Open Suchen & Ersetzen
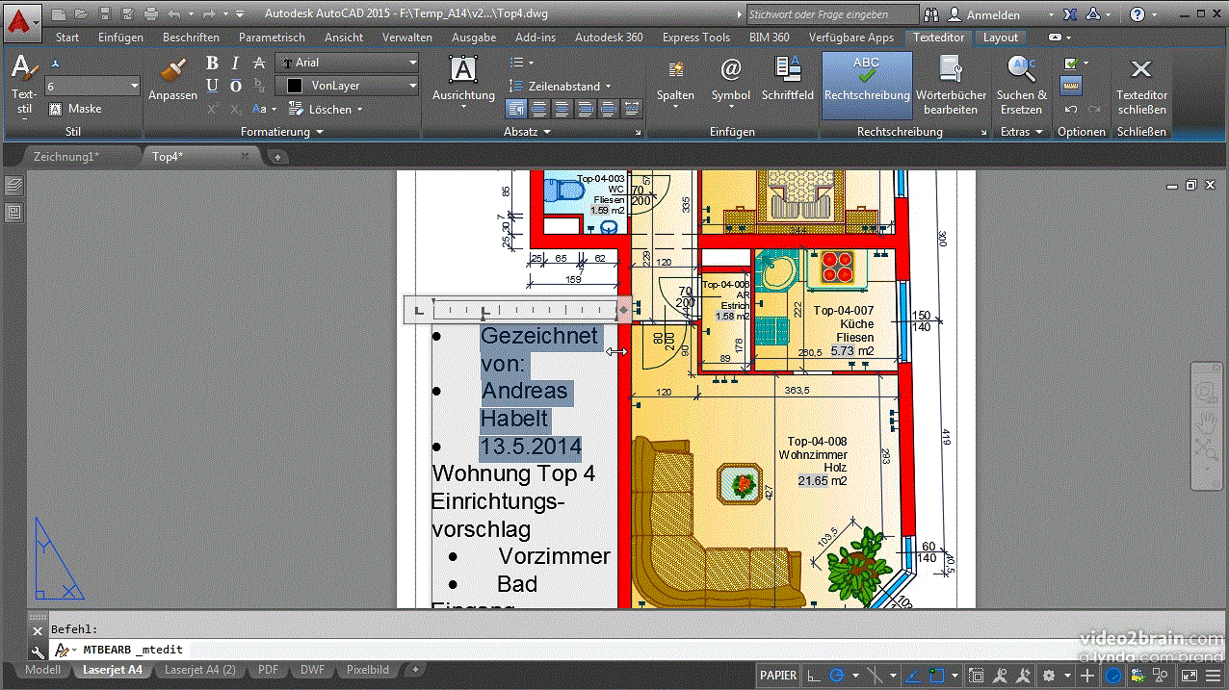Image resolution: width=1229 pixels, height=690 pixels. (x=1021, y=85)
